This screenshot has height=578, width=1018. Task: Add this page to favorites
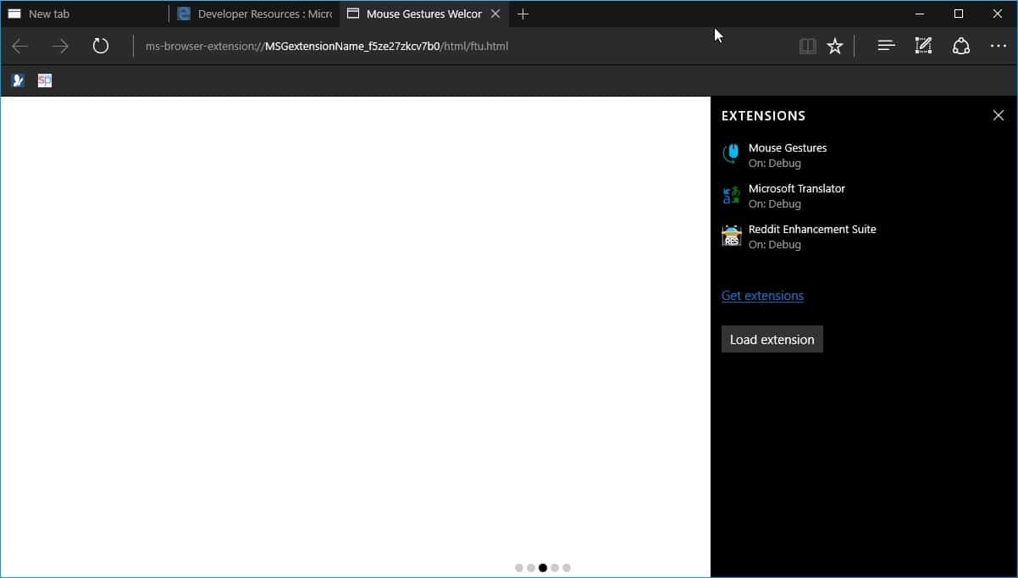tap(835, 46)
